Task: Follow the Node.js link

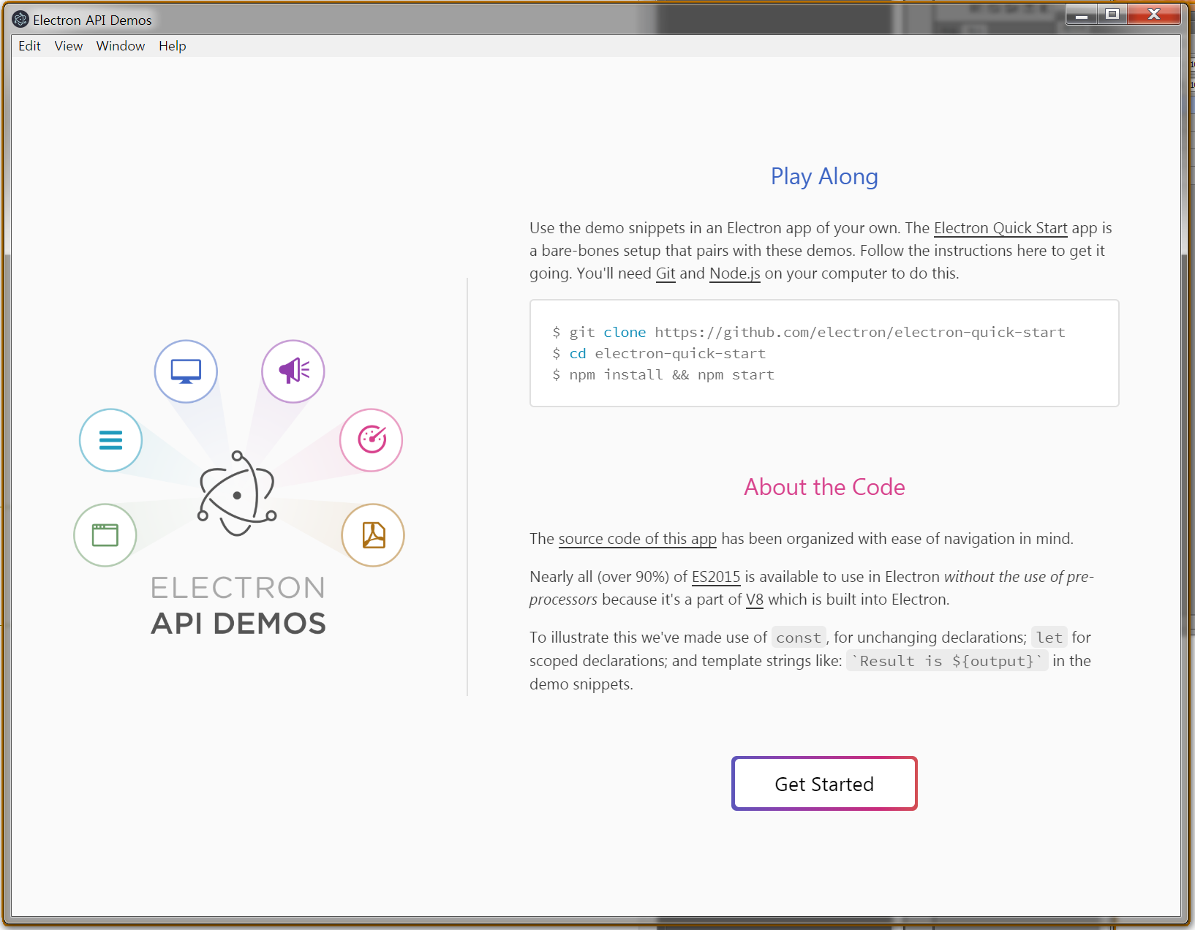Action: point(735,273)
